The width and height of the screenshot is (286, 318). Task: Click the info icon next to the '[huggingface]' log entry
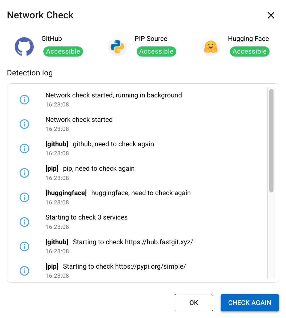(24, 197)
